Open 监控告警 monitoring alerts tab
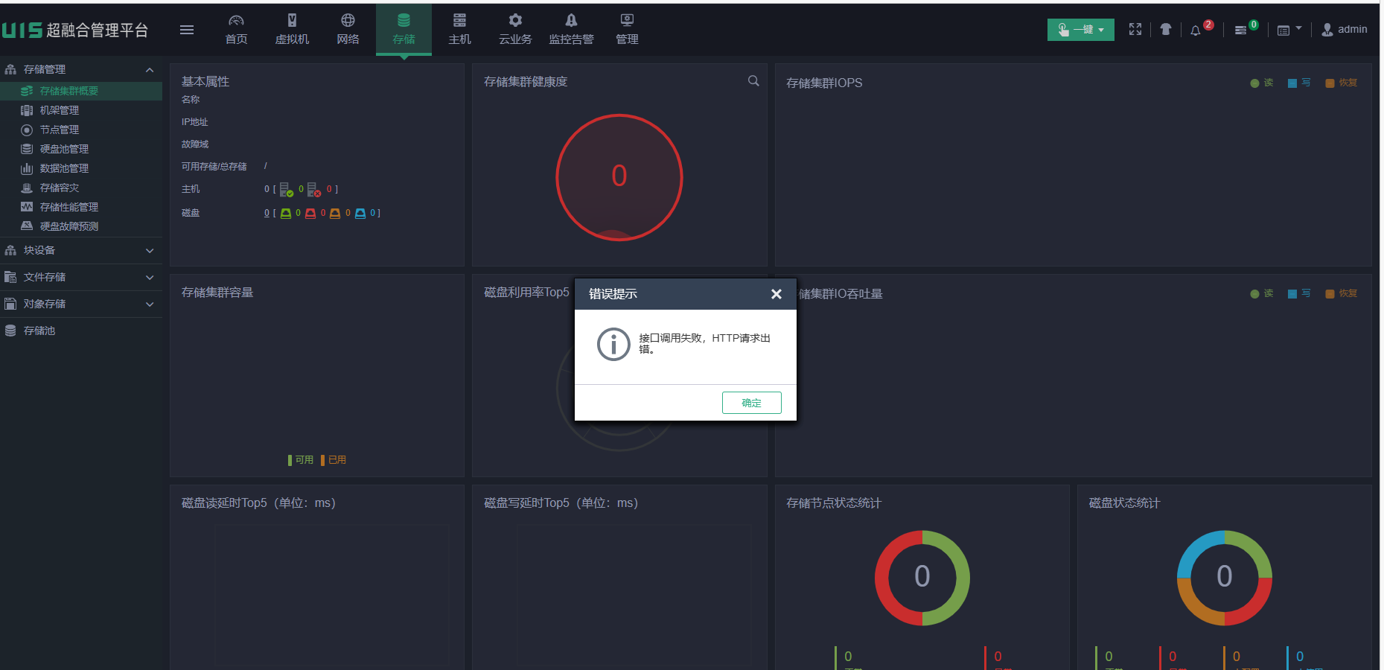1384x670 pixels. coord(571,30)
